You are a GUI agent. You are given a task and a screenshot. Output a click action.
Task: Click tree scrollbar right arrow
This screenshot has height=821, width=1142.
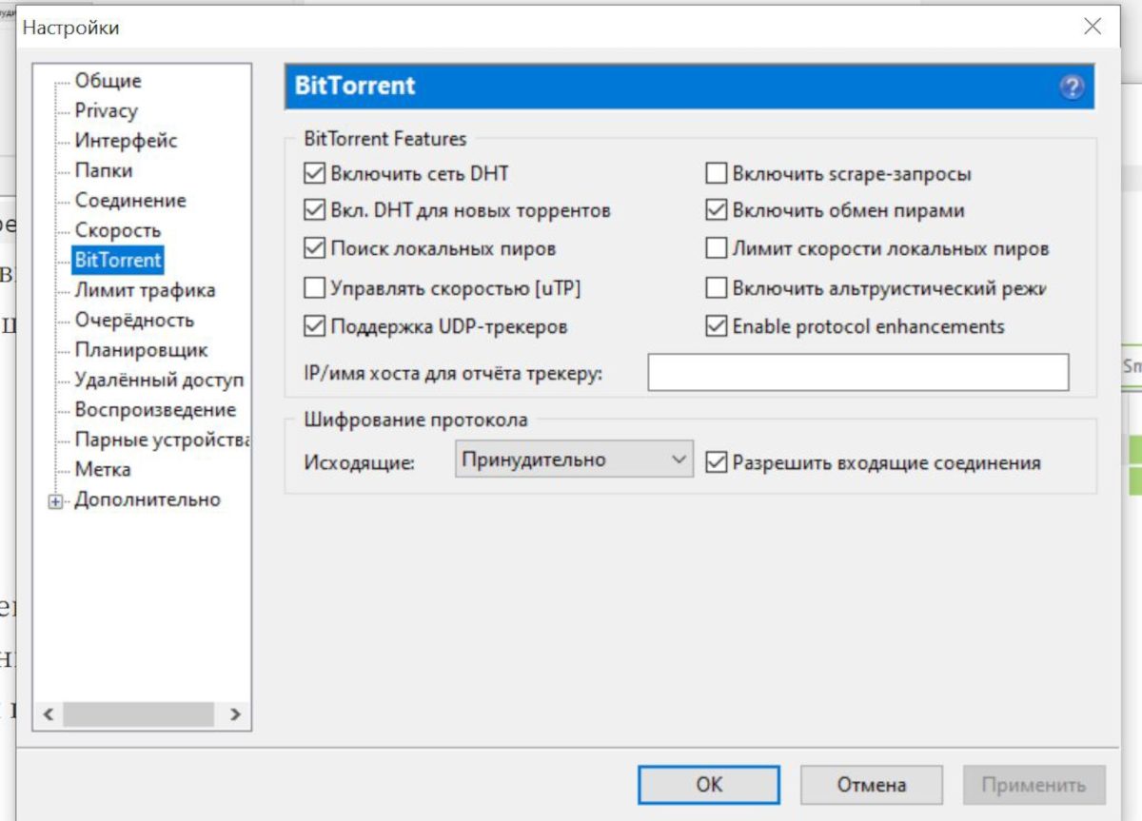(x=235, y=713)
